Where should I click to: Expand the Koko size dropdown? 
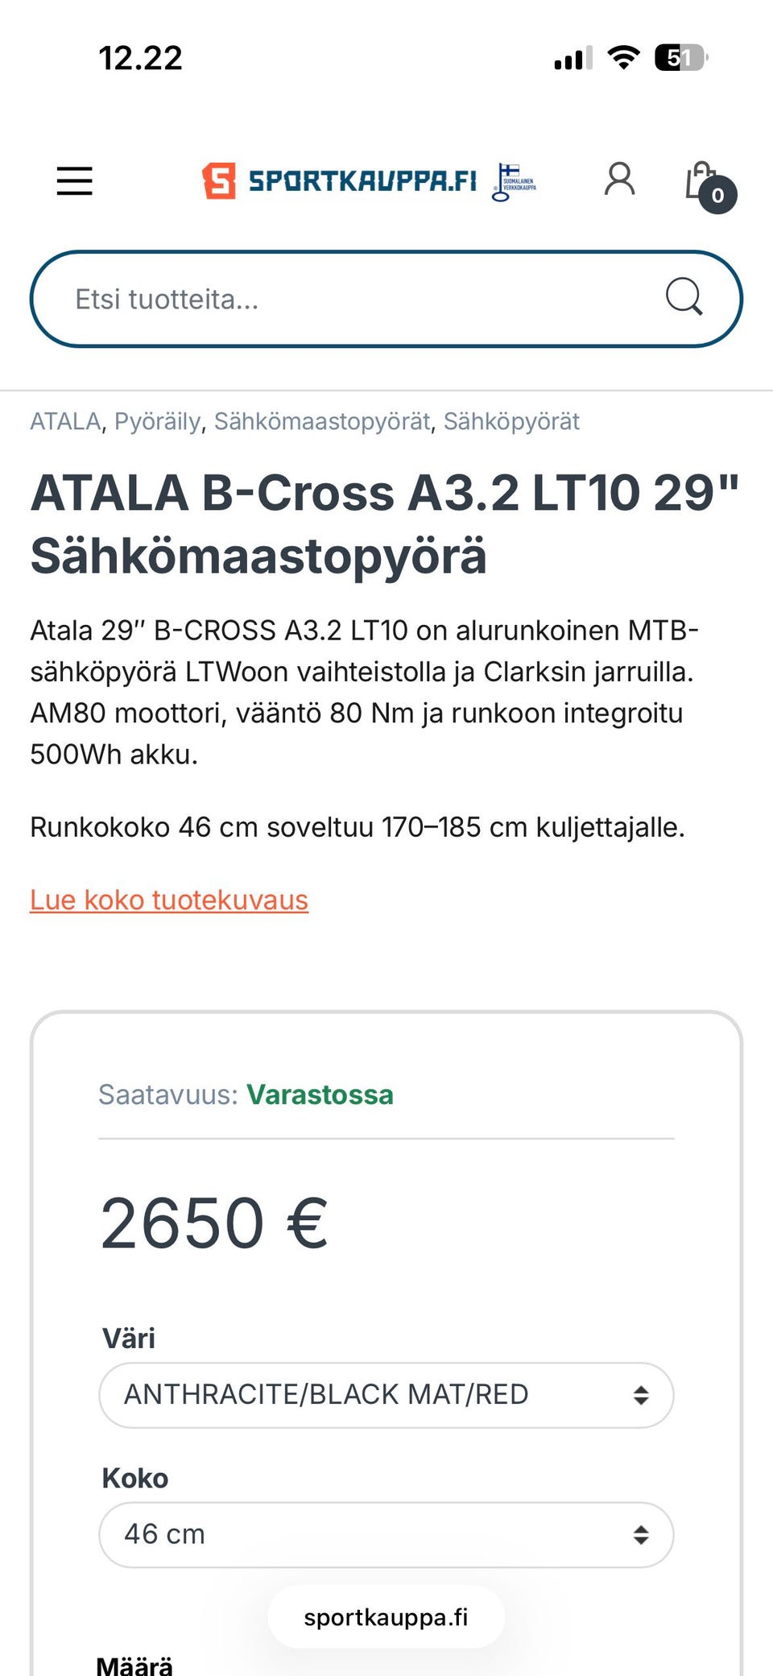coord(385,1534)
